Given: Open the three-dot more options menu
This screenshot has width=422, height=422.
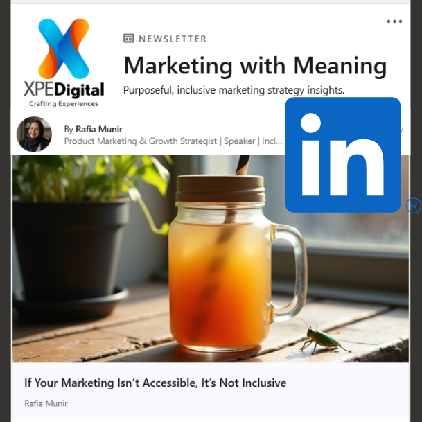Looking at the screenshot, I should point(394,21).
